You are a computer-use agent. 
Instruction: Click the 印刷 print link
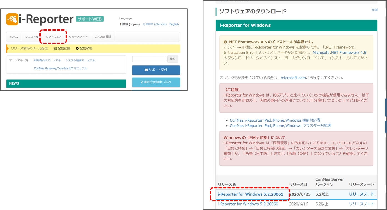click(374, 10)
